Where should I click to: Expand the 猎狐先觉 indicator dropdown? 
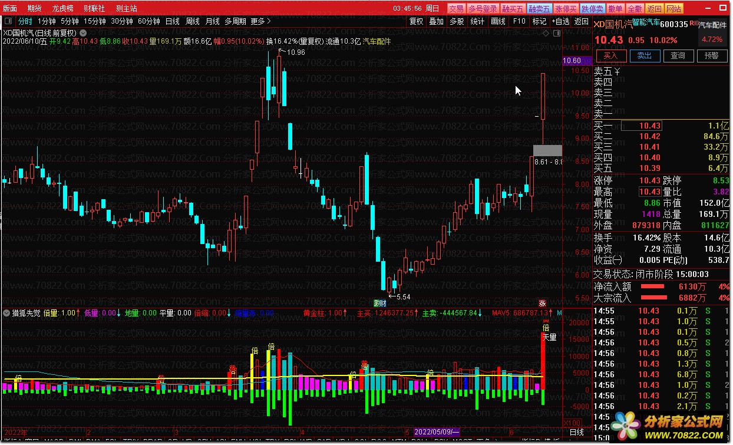coord(7,313)
